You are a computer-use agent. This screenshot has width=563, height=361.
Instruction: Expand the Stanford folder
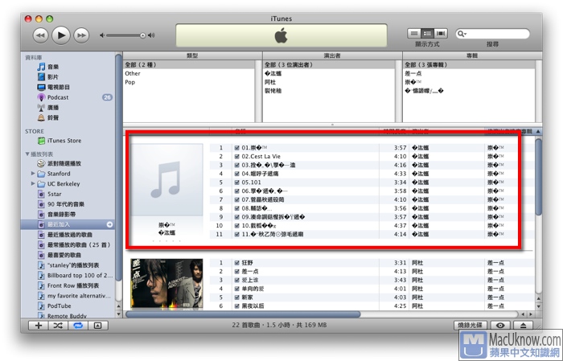click(x=33, y=174)
